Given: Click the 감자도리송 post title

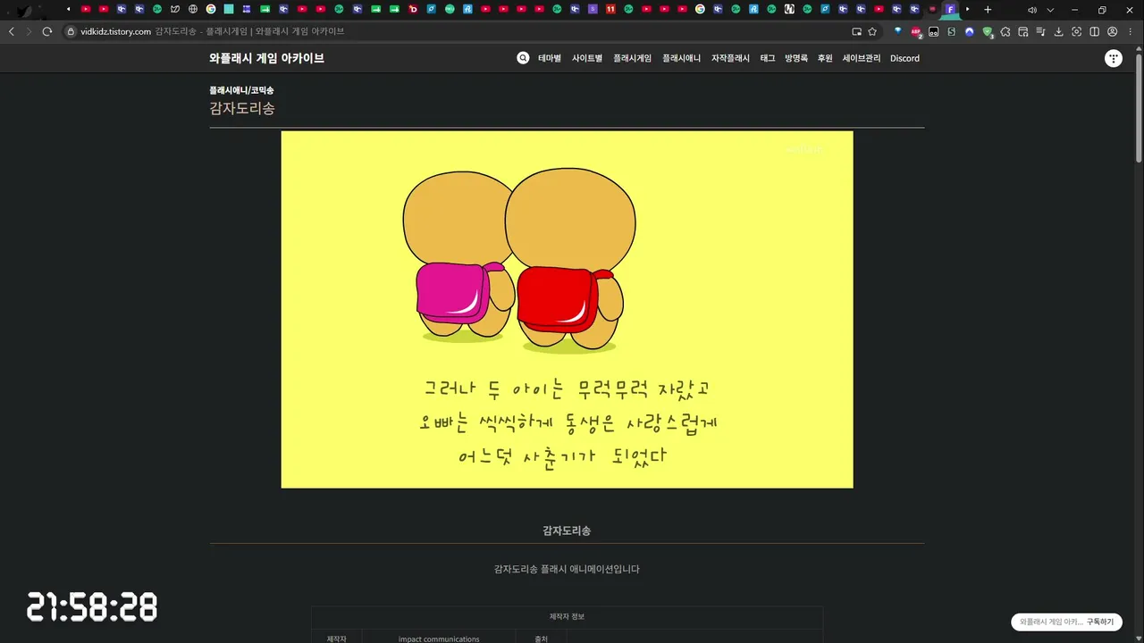Looking at the screenshot, I should [242, 108].
